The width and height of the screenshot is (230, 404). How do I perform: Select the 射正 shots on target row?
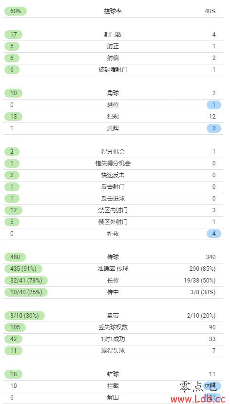(x=113, y=46)
